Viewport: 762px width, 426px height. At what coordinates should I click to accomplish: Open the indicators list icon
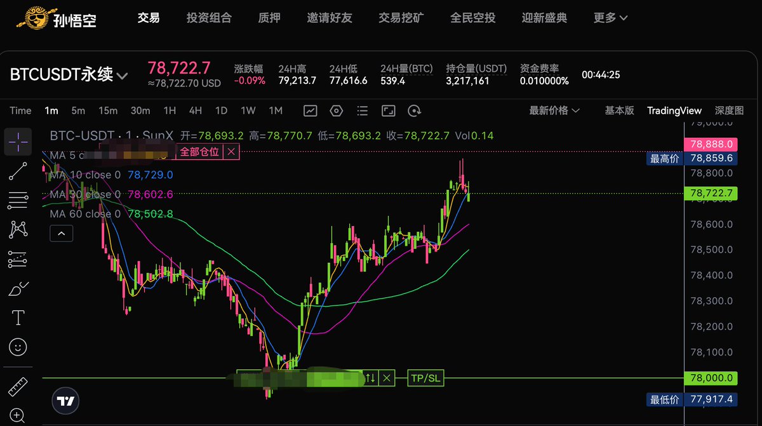point(362,110)
